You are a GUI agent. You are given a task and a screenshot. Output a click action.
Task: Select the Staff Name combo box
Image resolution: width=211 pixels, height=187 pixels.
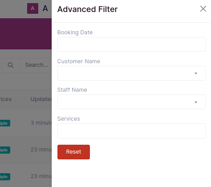(x=131, y=102)
